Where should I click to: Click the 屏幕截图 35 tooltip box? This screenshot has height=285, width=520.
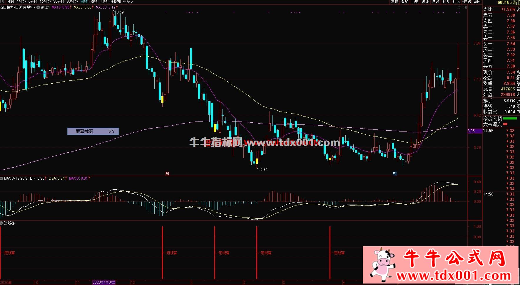pos(93,131)
